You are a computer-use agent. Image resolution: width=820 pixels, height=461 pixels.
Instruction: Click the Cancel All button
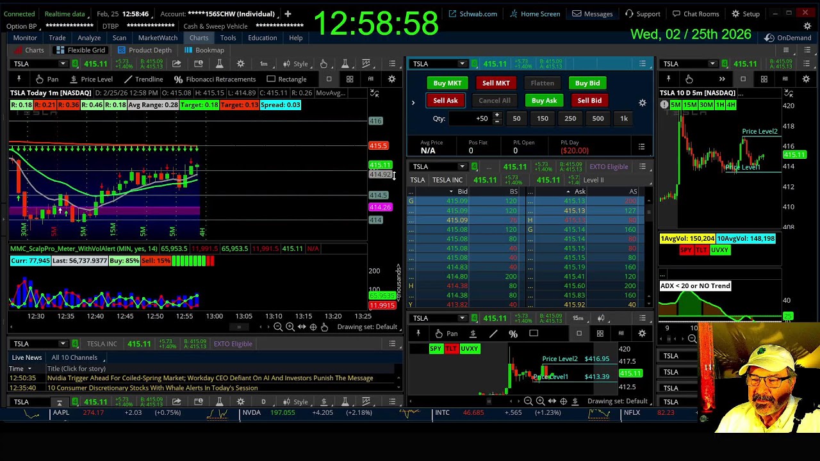495,101
